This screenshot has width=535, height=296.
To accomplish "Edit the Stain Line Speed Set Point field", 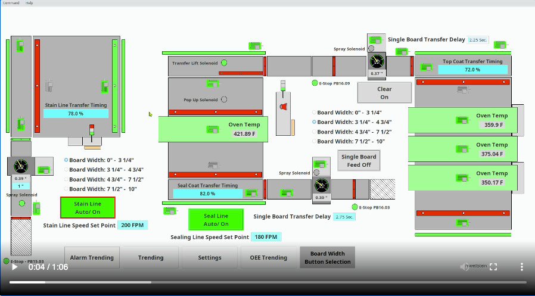I will [x=132, y=225].
